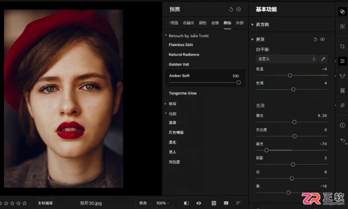Click the 高光 highlights slider handle
This screenshot has height=209, width=348.
(267, 150)
